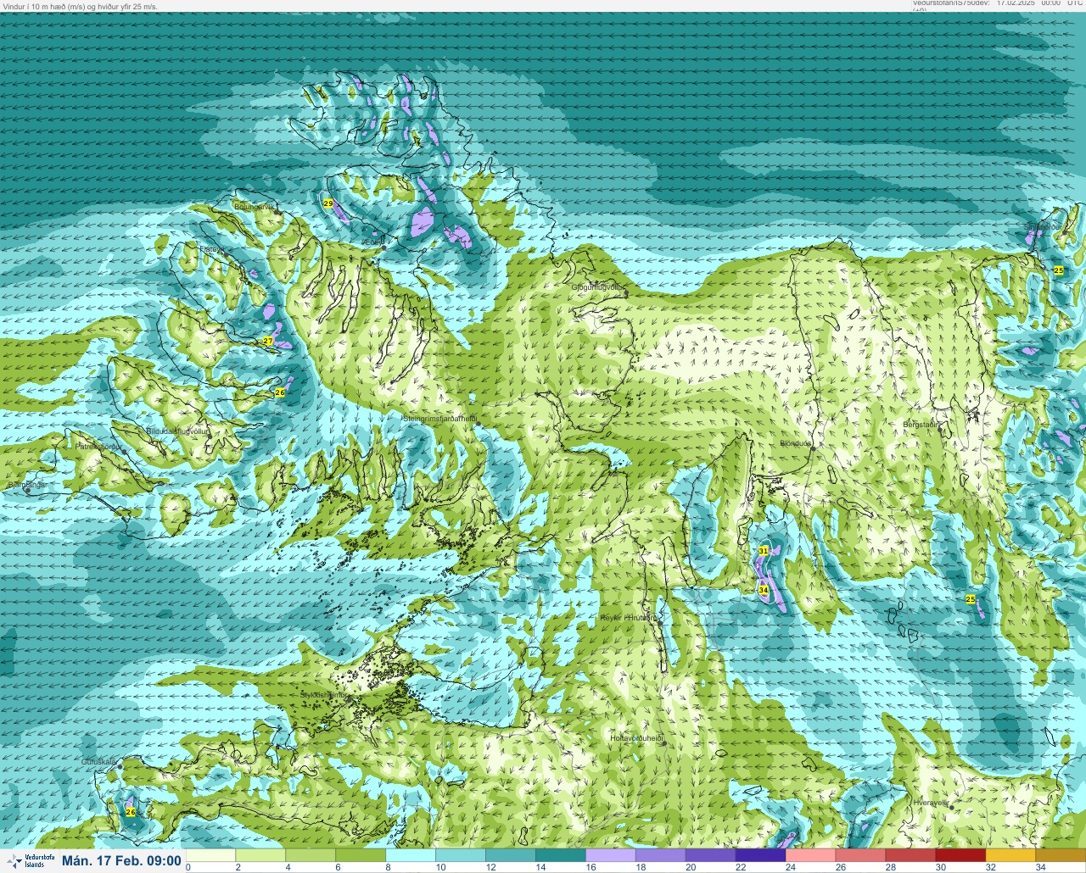Select the Gjögurflugvöllur station label
This screenshot has height=873, width=1086.
coord(598,287)
